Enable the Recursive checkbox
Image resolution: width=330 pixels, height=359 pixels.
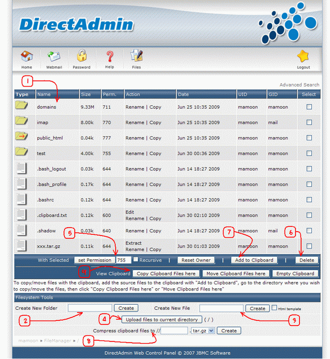(x=136, y=259)
